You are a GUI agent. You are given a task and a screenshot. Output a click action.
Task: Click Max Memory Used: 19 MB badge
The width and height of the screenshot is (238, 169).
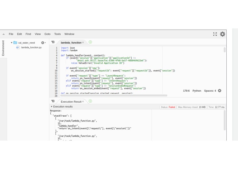click(192, 107)
